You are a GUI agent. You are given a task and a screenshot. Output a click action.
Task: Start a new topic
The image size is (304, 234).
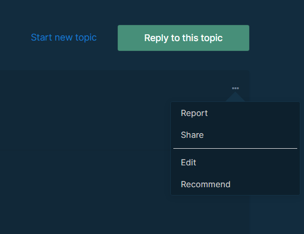(64, 37)
